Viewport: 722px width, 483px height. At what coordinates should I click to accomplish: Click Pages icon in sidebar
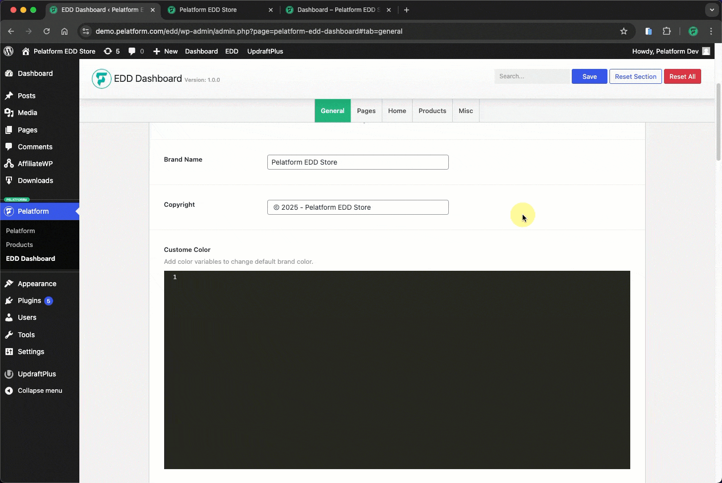[x=9, y=130]
